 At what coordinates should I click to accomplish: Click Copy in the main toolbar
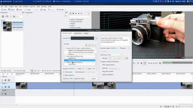point(43,10)
